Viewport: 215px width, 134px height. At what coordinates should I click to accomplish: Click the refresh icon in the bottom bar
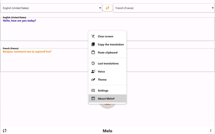(x=5, y=131)
